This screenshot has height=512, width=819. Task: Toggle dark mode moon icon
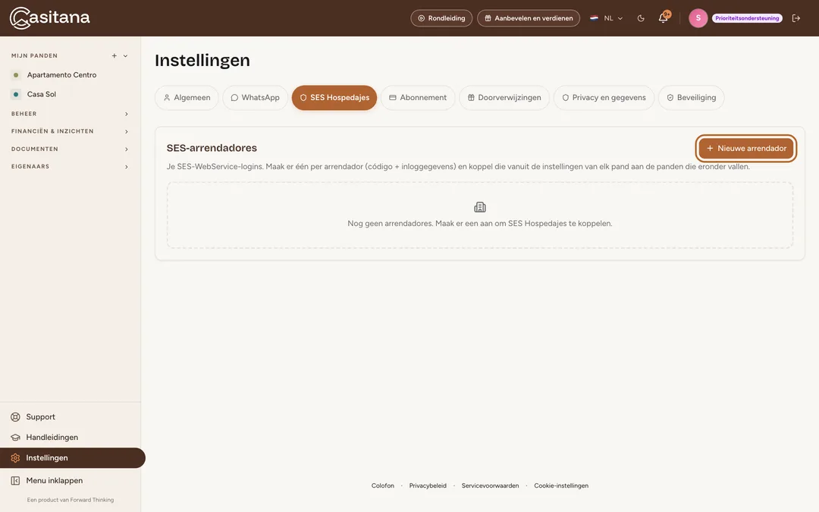[x=641, y=18]
